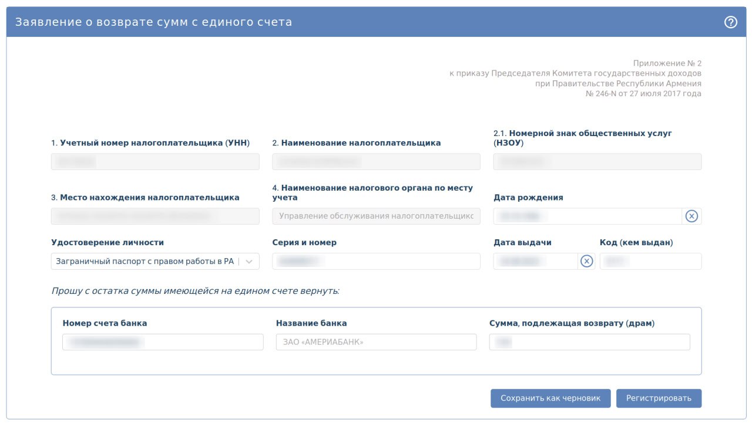Click the Сохранить как черновик button

click(x=550, y=398)
